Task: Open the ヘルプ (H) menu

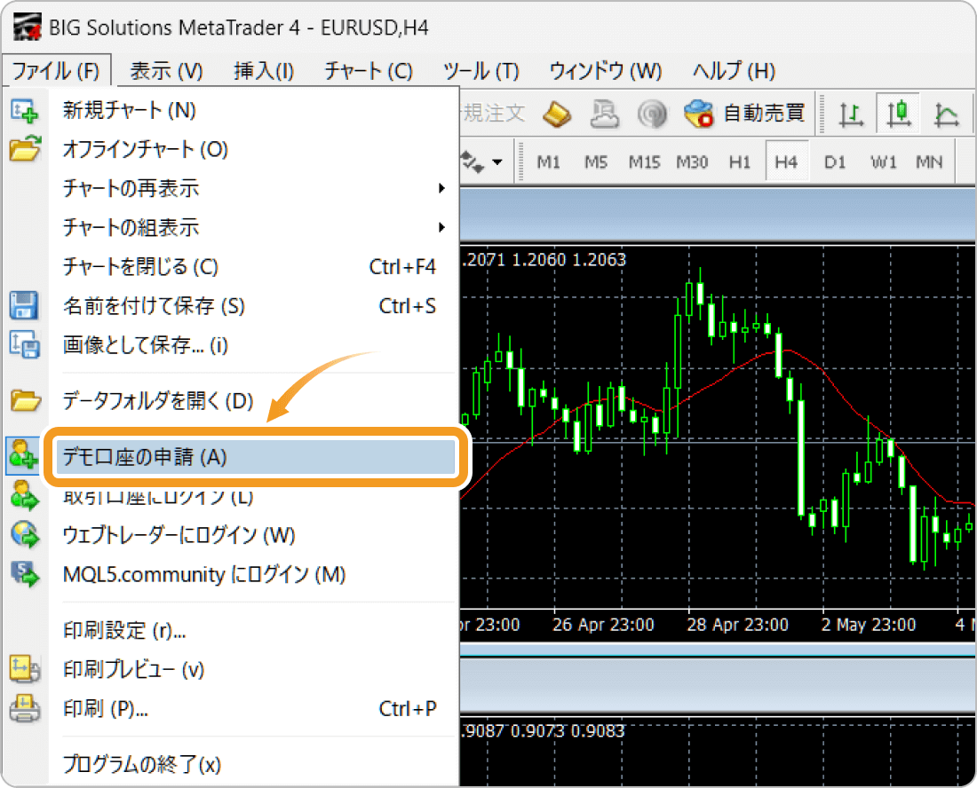Action: (x=734, y=71)
